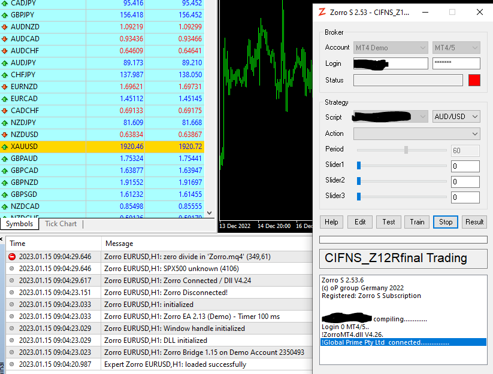The image size is (493, 374).
Task: Click the Zorro Z logo icon
Action: pos(322,12)
